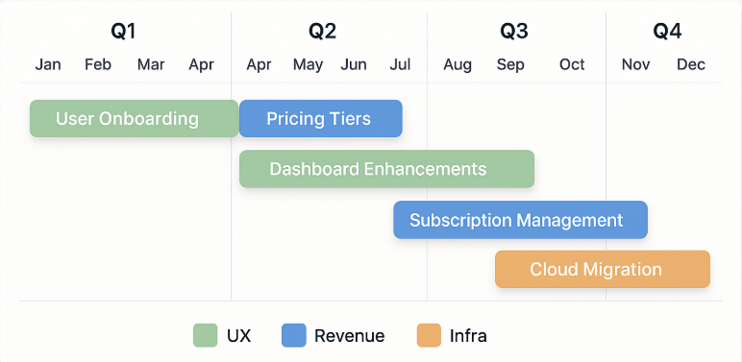742x362 pixels.
Task: Select the Q1 quarter header
Action: coord(124,31)
